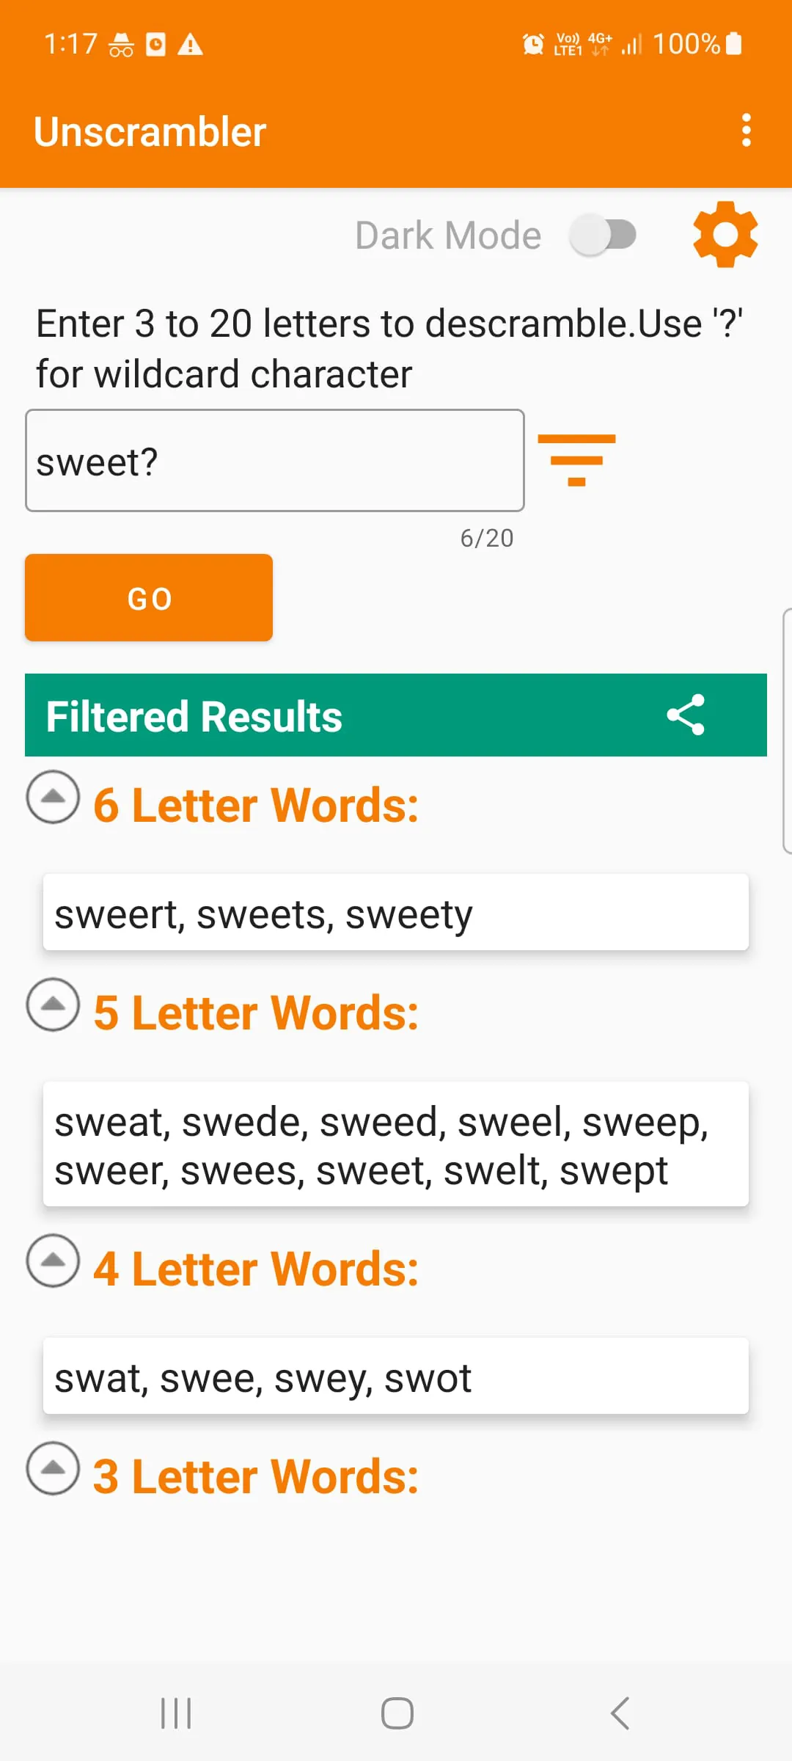Enable the Dark Mode switch

[604, 236]
